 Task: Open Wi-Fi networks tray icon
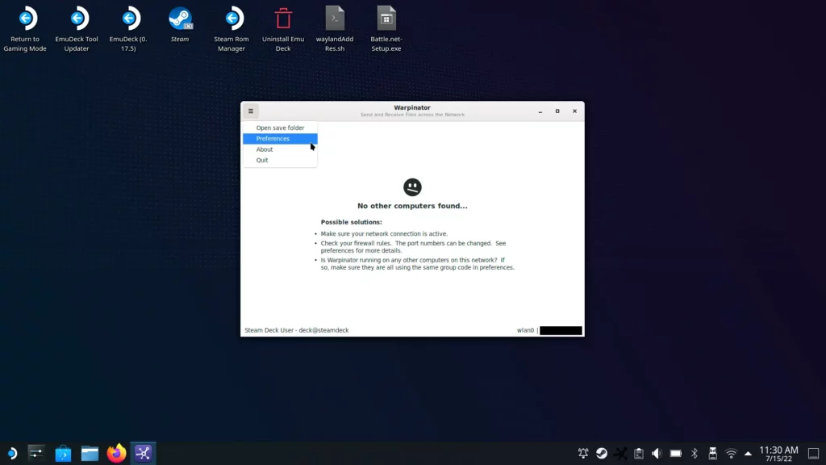click(x=731, y=454)
